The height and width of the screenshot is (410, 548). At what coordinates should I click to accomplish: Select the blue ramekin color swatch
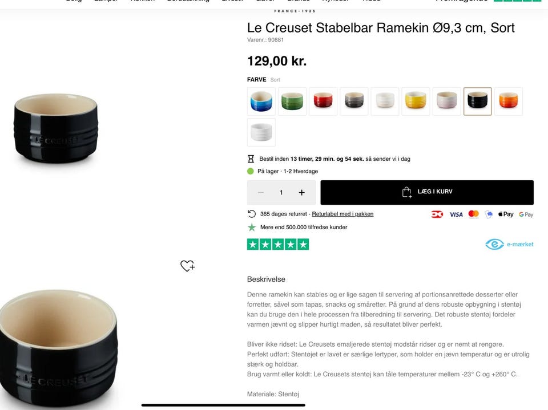[261, 102]
